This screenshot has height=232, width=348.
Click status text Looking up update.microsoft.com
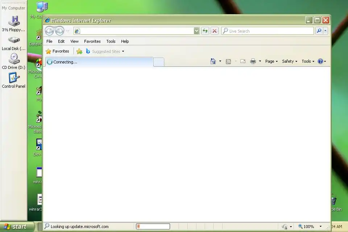80,227
